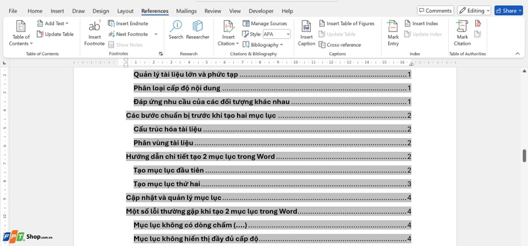This screenshot has height=246, width=528.
Task: Open Manage Sources
Action: (x=265, y=24)
